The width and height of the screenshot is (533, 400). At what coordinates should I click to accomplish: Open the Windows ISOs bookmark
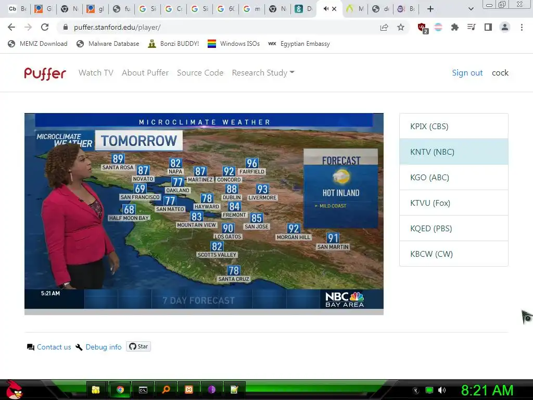[x=234, y=44]
